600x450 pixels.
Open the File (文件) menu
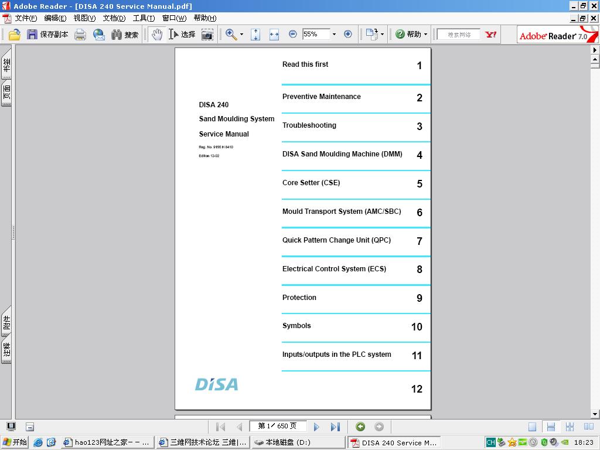click(26, 18)
